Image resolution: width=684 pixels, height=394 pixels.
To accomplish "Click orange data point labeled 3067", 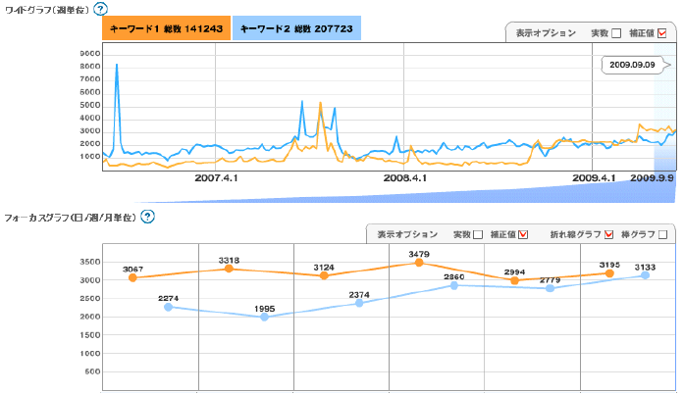I will click(132, 277).
